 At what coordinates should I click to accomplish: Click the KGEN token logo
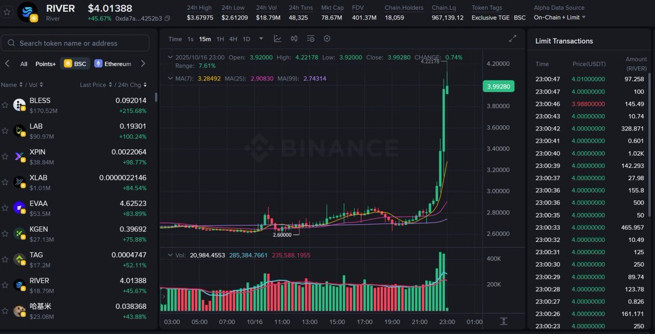[20, 234]
